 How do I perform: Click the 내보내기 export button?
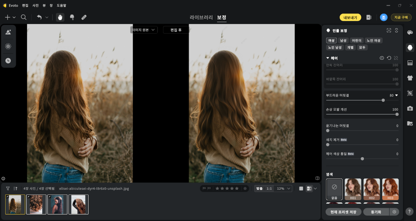tap(350, 17)
